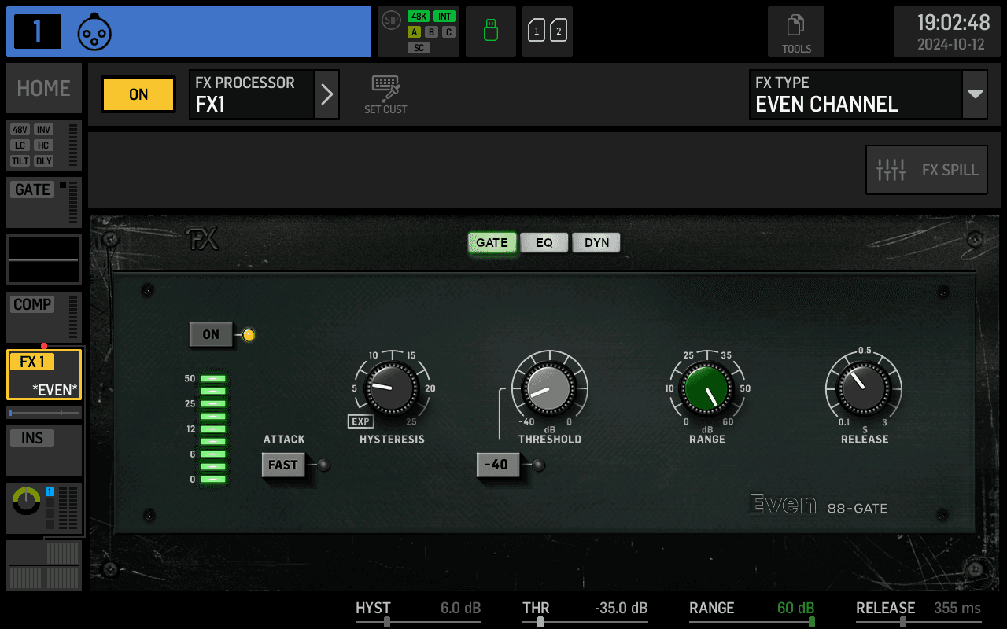The height and width of the screenshot is (629, 1007).
Task: Click the 2024-10-12 date text
Action: (x=951, y=44)
